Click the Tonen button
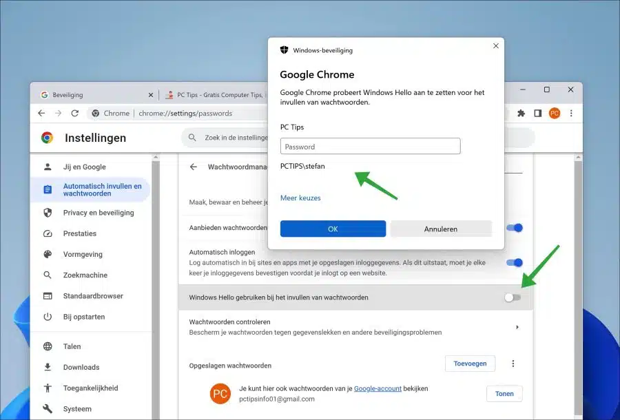This screenshot has height=420, width=620. pyautogui.click(x=504, y=394)
